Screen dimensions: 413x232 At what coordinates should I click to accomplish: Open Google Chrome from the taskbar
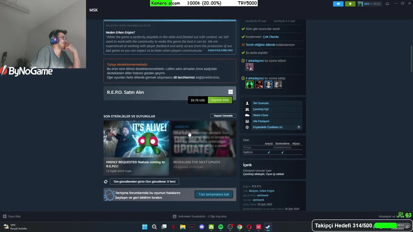coord(240,227)
